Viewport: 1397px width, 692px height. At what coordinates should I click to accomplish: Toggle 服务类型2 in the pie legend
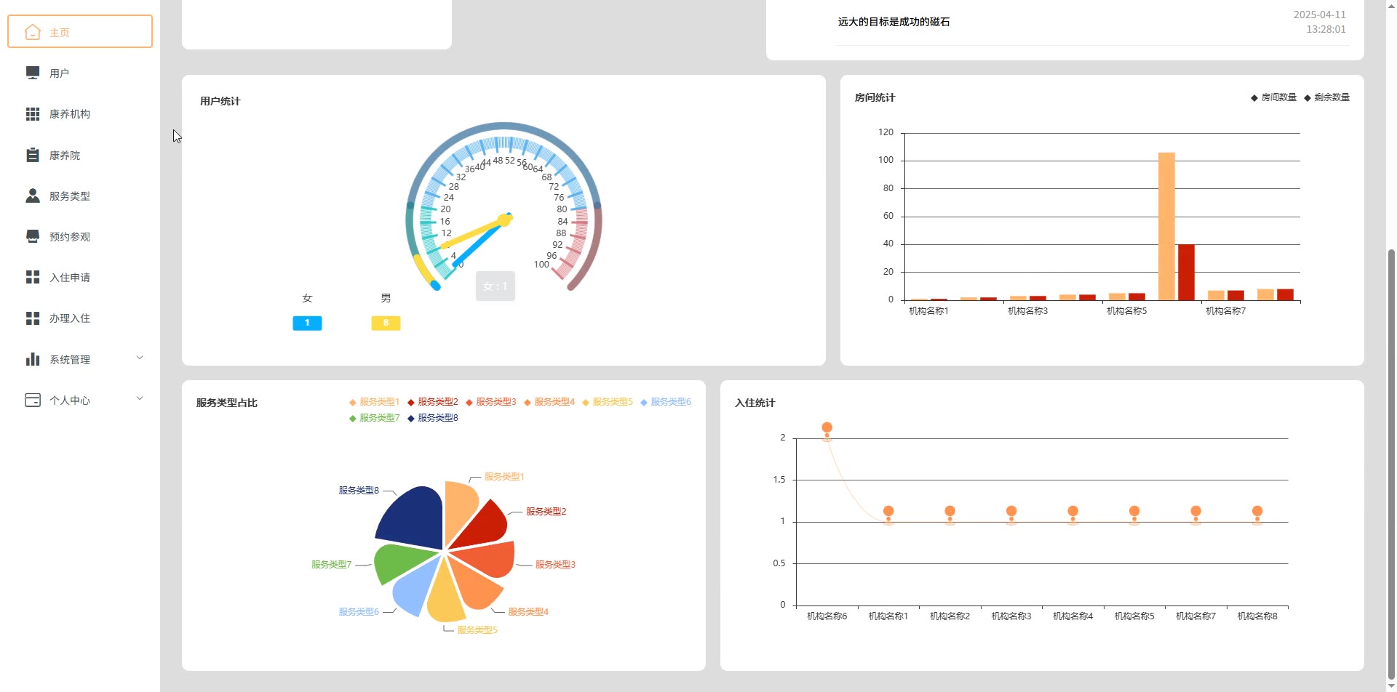click(x=432, y=402)
